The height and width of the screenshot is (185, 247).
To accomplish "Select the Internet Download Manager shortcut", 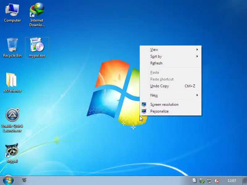I will click(37, 14).
